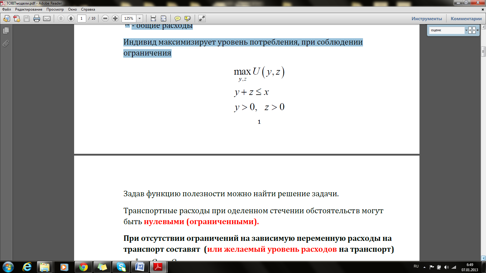Switch to Word from taskbar

coord(140,267)
